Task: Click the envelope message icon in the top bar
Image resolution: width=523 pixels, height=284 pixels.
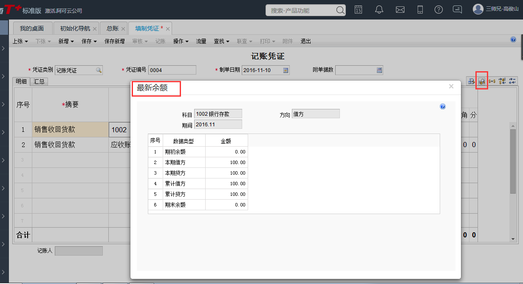Action: coord(400,9)
